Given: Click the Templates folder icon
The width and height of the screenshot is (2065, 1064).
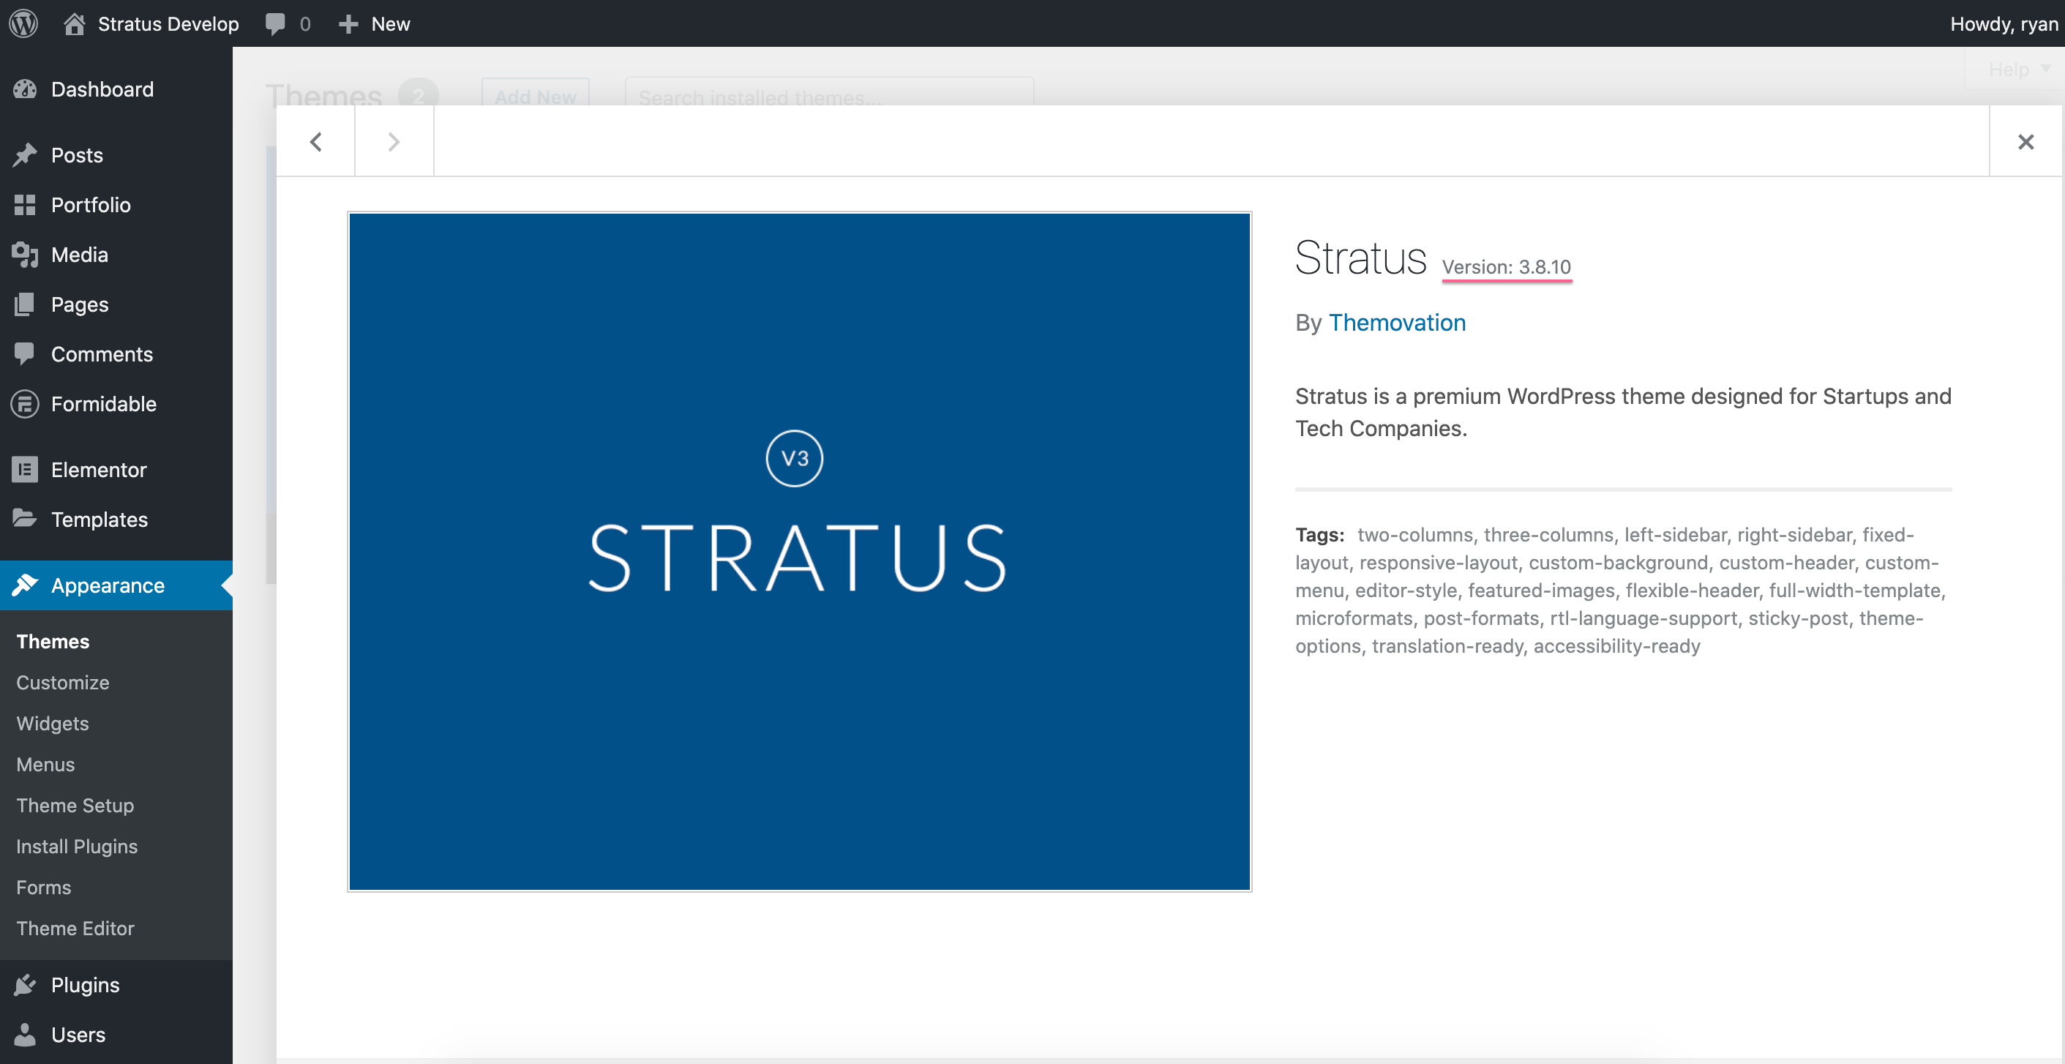Looking at the screenshot, I should (25, 519).
